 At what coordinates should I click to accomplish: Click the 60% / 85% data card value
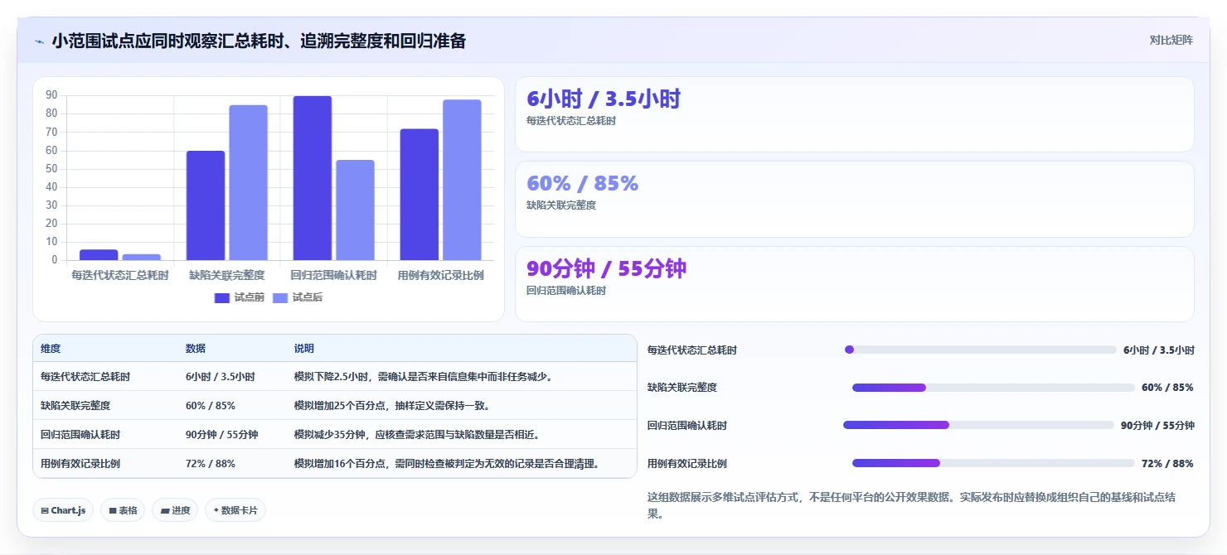(x=582, y=183)
